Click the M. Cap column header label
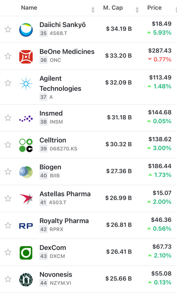Screen dimensions: 177x294 (x=113, y=8)
